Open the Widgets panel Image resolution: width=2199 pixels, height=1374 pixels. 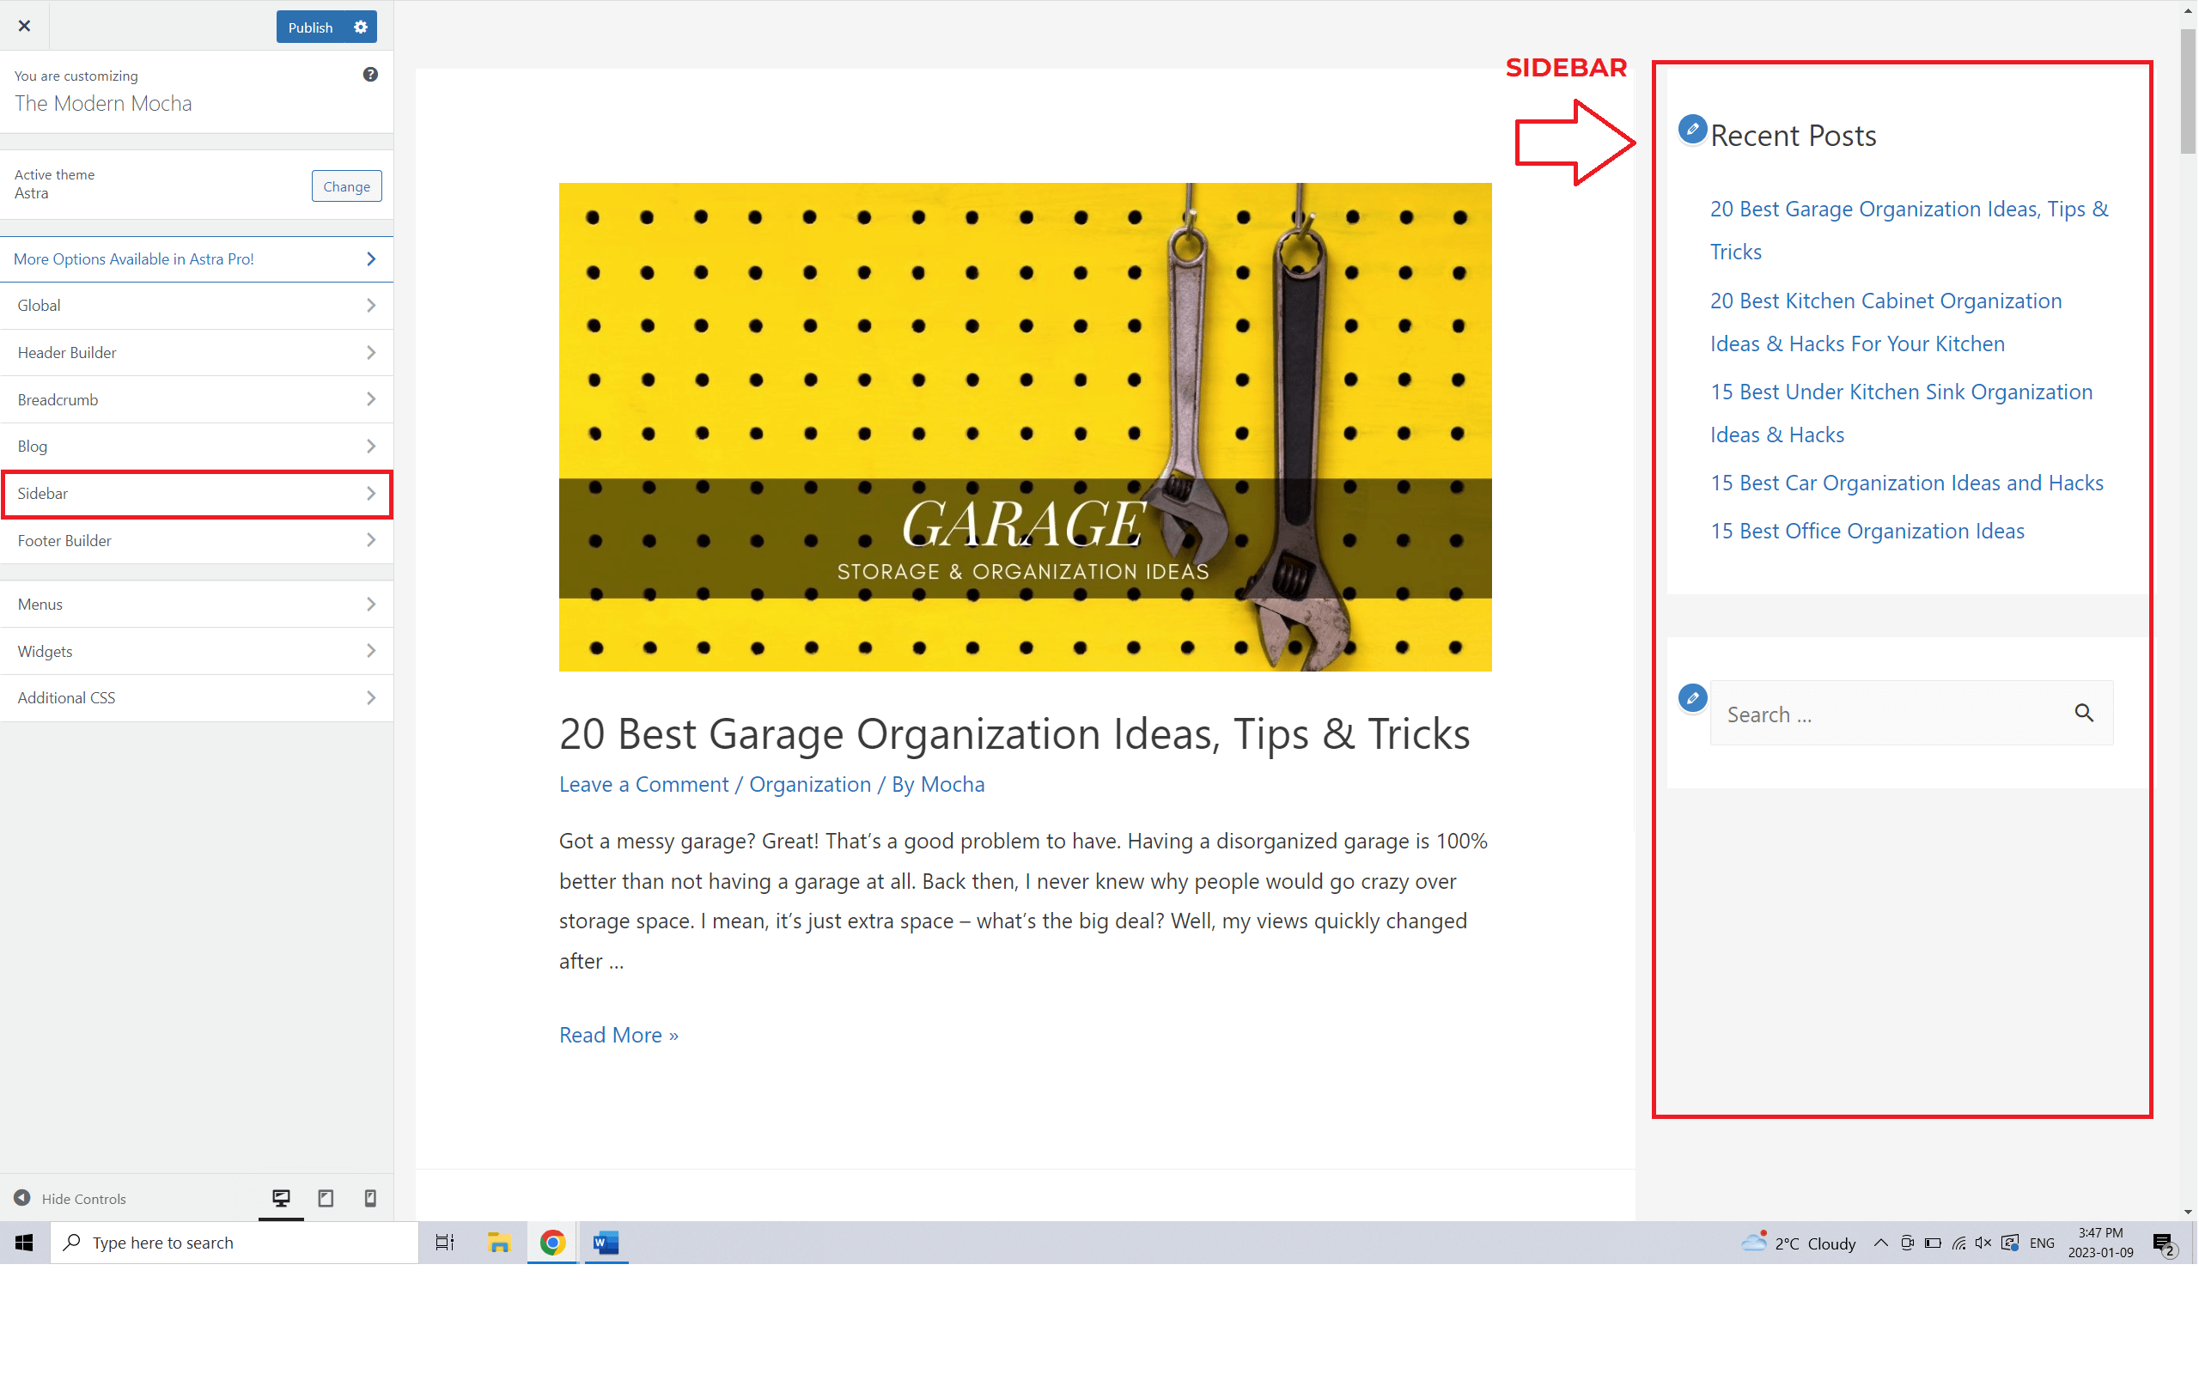(x=196, y=652)
